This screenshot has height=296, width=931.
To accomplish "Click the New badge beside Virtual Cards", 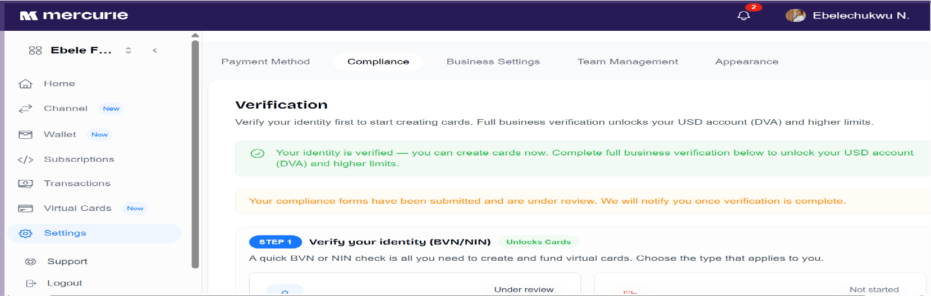I will click(x=135, y=208).
